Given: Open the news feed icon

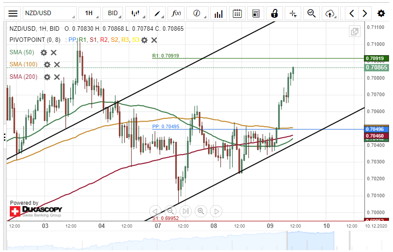Looking at the screenshot, I should pyautogui.click(x=256, y=13).
